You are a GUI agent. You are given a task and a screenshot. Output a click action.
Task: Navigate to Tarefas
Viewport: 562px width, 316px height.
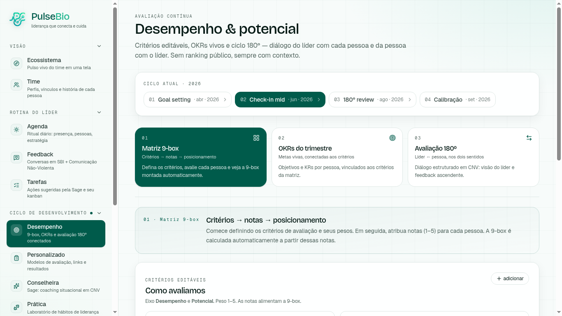(x=56, y=188)
